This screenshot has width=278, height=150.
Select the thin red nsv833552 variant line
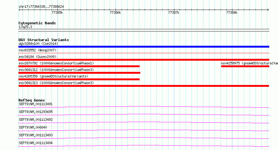point(144,53)
